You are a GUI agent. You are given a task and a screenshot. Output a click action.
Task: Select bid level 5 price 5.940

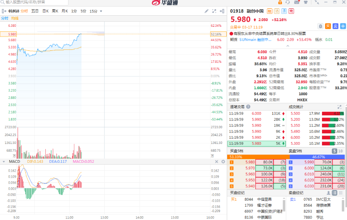250,186
